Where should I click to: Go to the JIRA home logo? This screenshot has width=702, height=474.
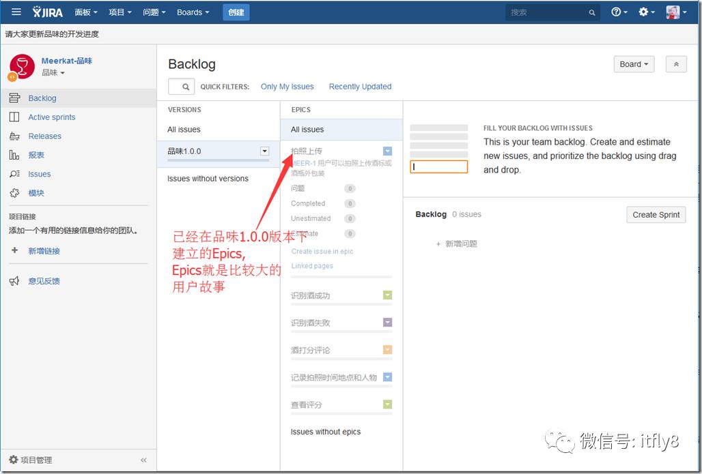[x=48, y=12]
